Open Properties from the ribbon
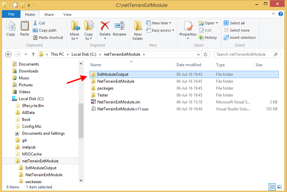 coord(188,30)
